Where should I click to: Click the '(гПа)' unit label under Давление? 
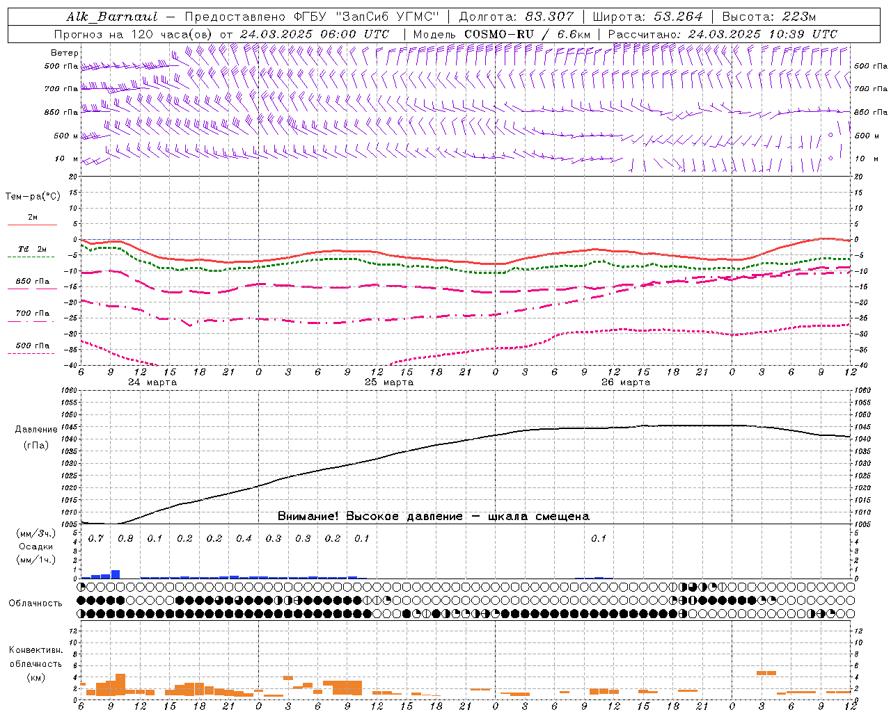(36, 446)
